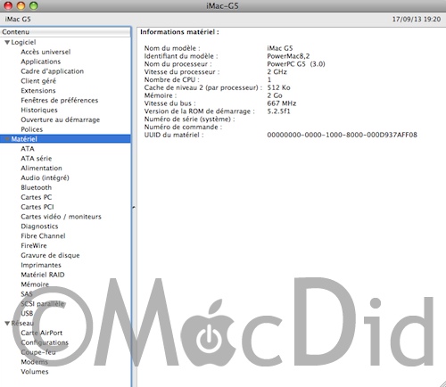Click the pane splitter handle

click(x=134, y=207)
